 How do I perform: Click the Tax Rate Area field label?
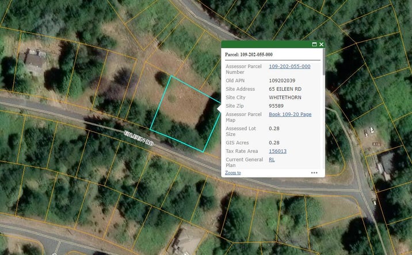pos(242,151)
